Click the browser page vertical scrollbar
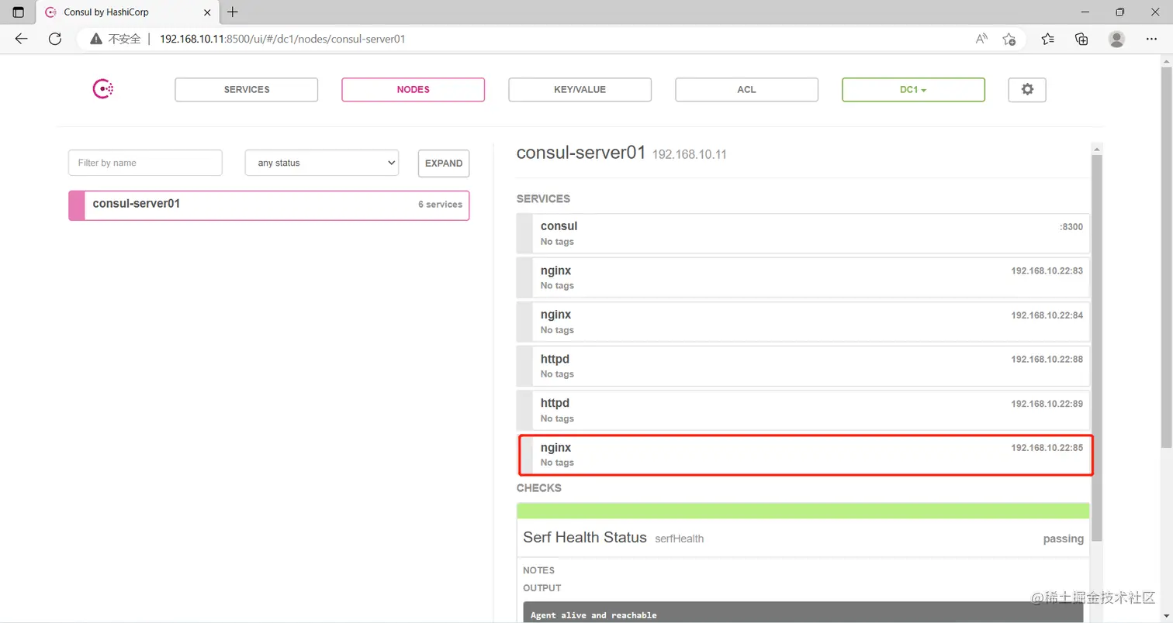Image resolution: width=1173 pixels, height=623 pixels. click(1166, 256)
